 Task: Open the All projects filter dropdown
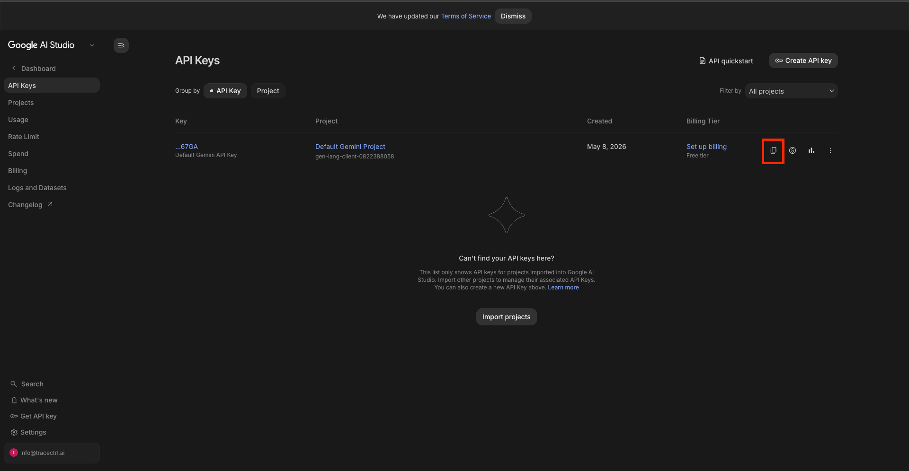pos(791,91)
